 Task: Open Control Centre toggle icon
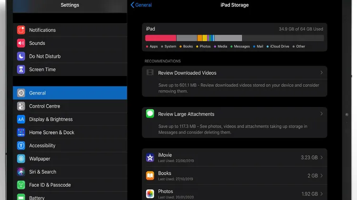pyautogui.click(x=21, y=106)
